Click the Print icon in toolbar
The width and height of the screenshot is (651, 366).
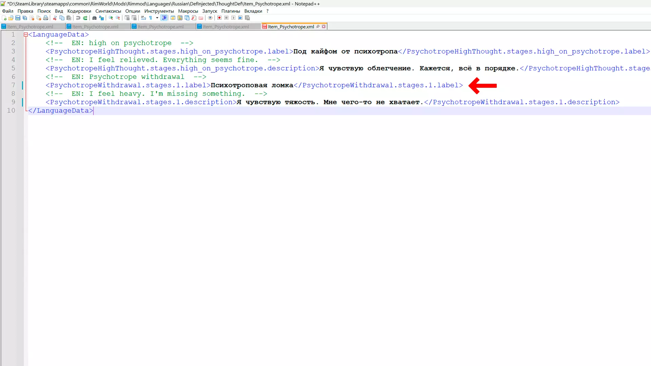pos(45,18)
